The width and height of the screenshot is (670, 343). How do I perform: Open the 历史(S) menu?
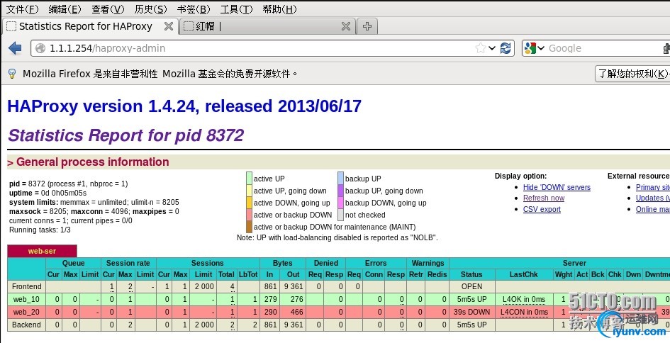(150, 9)
